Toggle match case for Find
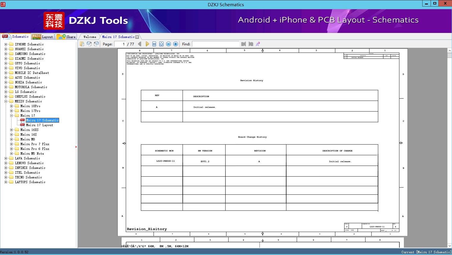The image size is (452, 255). 258,44
